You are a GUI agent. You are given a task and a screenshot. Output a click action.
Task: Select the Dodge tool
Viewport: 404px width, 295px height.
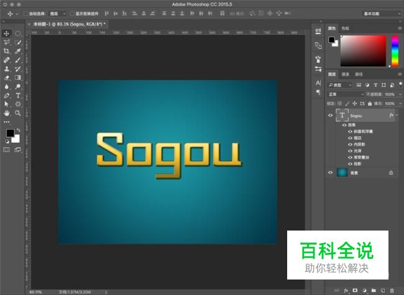point(18,87)
